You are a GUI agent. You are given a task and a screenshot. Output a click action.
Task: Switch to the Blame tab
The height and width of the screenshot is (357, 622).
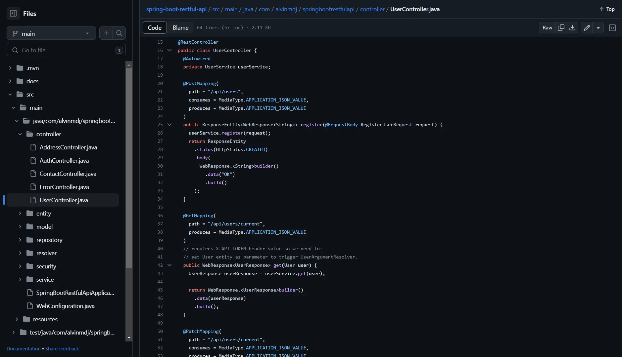(181, 27)
